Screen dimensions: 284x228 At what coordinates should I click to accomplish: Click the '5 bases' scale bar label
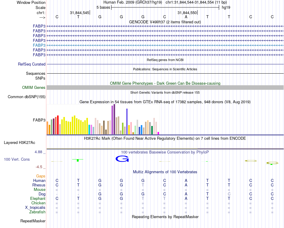pos(103,7)
